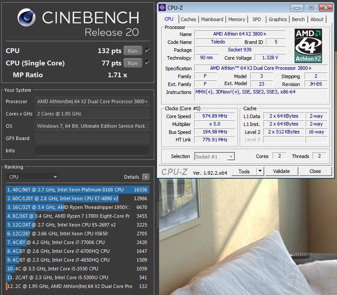Run the CPU Single Core benchmark
This screenshot has width=337, height=295.
point(133,63)
